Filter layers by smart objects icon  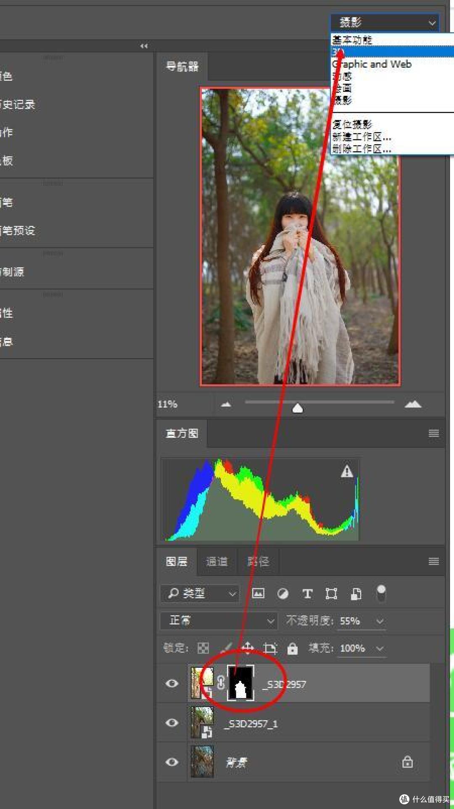pyautogui.click(x=356, y=593)
